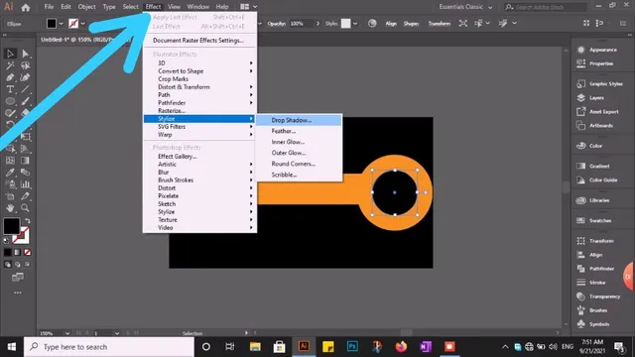Open the Symbols panel
This screenshot has width=635, height=357.
(593, 324)
